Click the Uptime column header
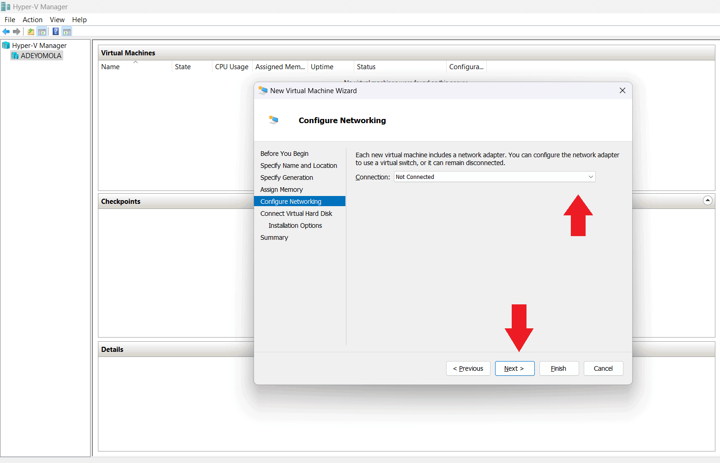Screen dimensions: 720x463 (331, 67)
